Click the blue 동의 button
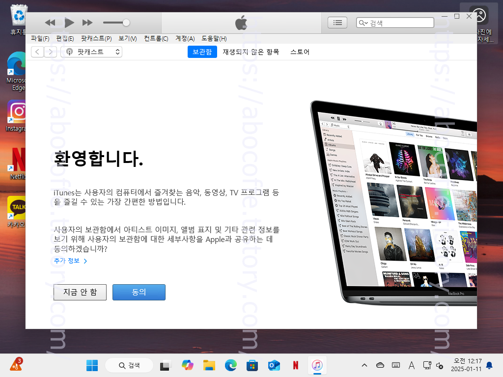 [139, 292]
